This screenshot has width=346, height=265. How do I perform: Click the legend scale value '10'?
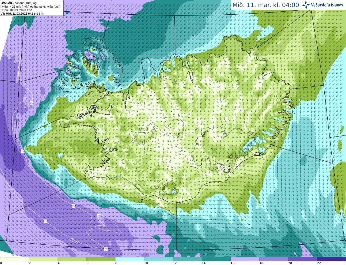146,263
